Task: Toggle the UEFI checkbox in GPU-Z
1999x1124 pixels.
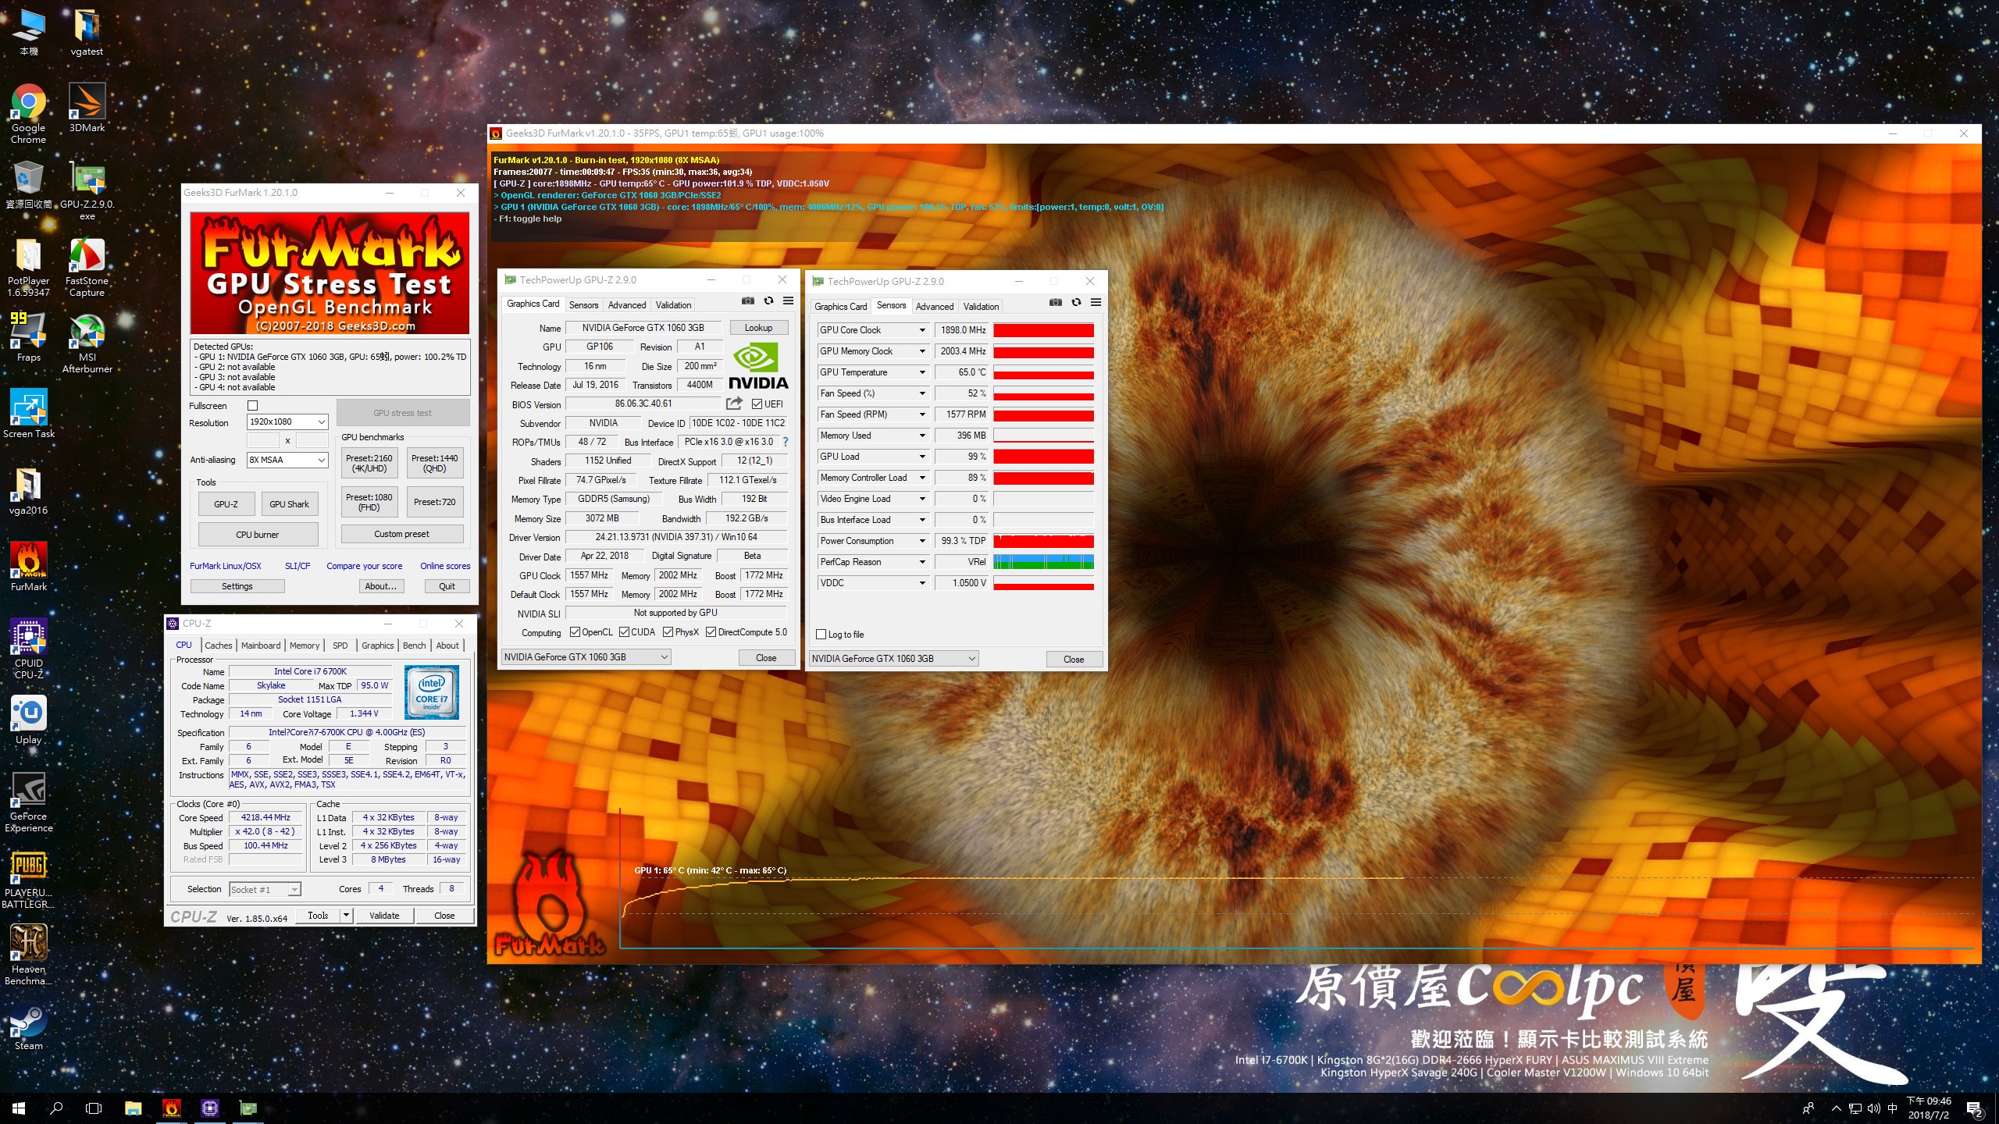Action: tap(757, 404)
